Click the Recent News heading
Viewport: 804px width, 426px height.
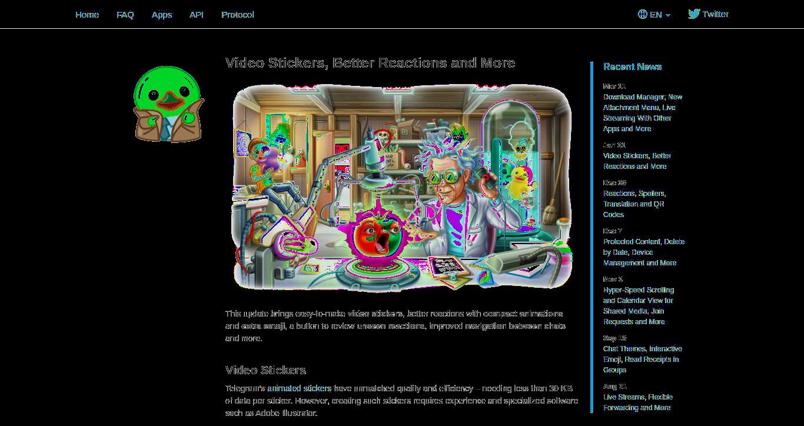[632, 66]
